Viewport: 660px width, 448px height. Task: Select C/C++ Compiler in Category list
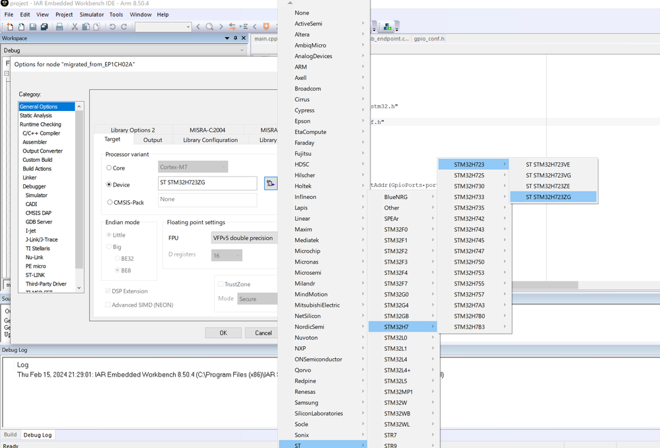click(x=41, y=133)
